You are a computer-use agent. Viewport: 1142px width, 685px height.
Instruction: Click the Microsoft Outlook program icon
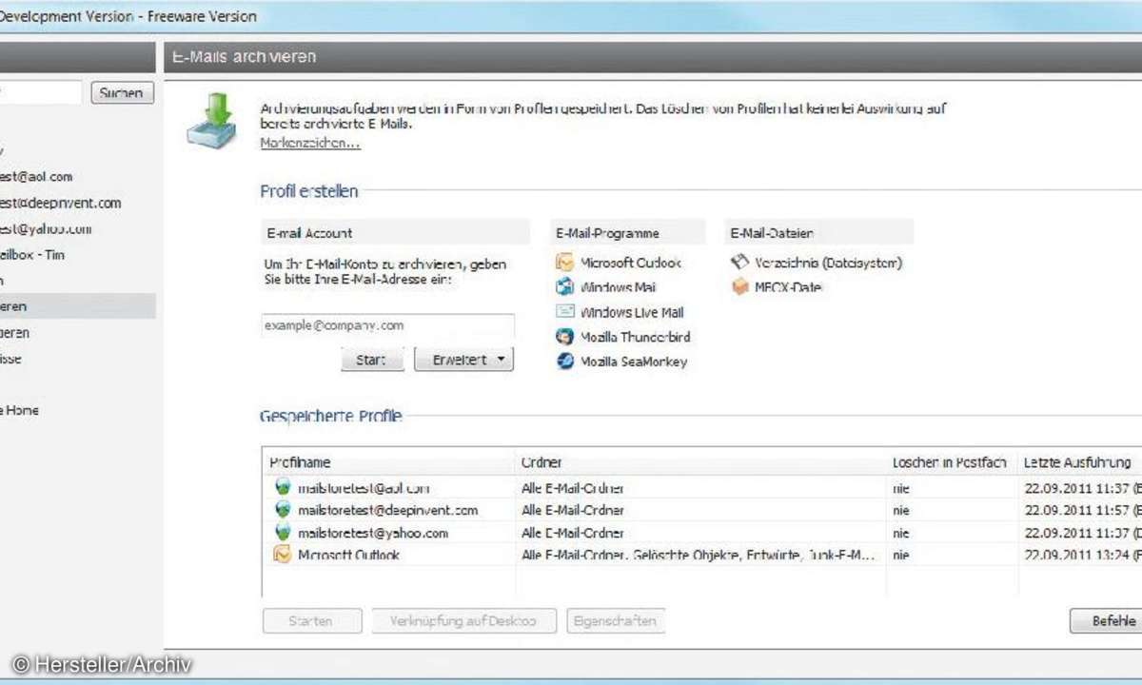pyautogui.click(x=565, y=263)
